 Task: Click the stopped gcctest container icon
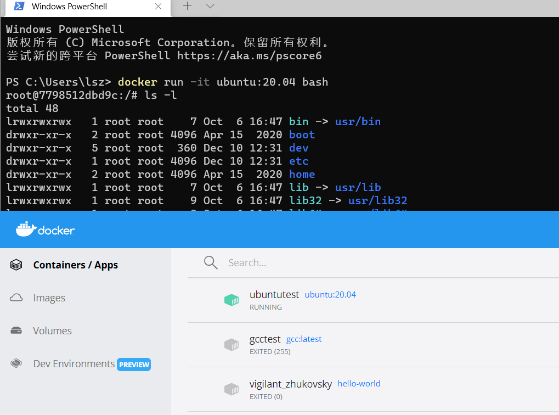click(x=231, y=345)
